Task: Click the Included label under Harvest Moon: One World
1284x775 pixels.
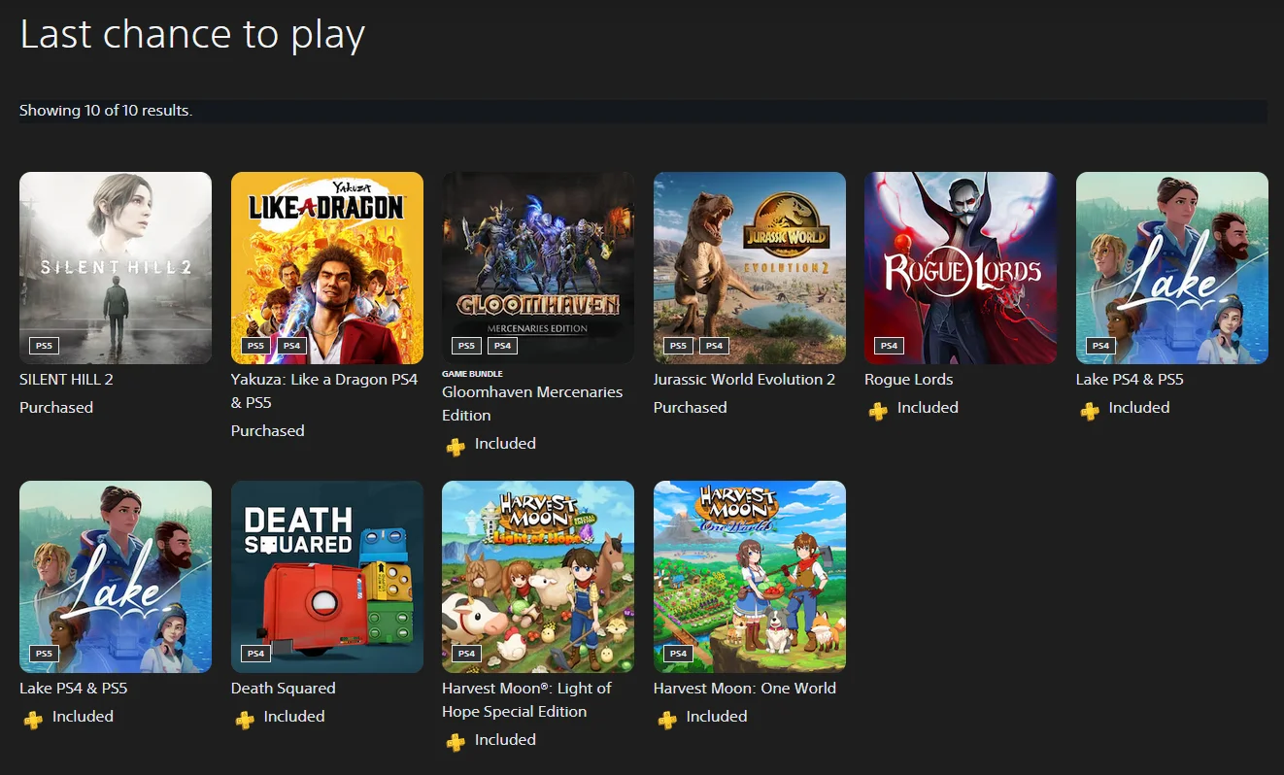Action: pyautogui.click(x=717, y=717)
